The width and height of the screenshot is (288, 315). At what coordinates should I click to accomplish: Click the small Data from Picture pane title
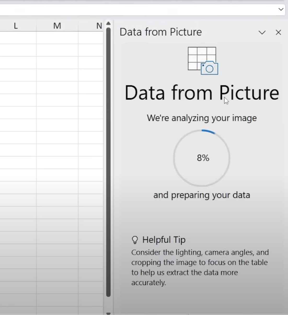(x=160, y=32)
